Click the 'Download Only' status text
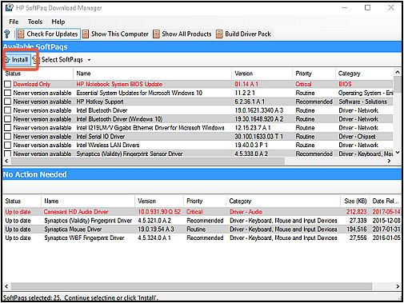The height and width of the screenshot is (303, 404). point(32,84)
